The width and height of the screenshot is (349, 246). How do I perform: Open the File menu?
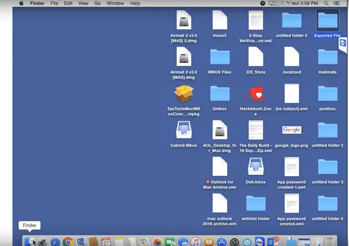[x=54, y=3]
